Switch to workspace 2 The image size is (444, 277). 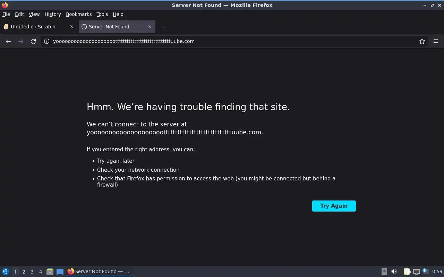point(24,272)
